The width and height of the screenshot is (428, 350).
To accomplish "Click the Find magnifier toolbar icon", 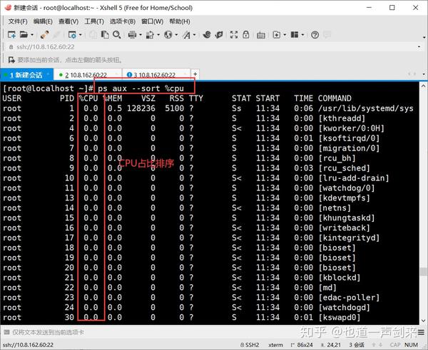I will coord(117,35).
